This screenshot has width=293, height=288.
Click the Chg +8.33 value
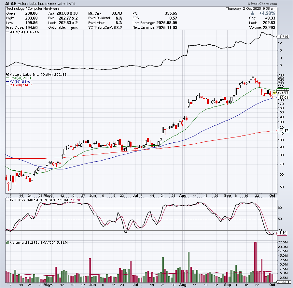pos(270,18)
